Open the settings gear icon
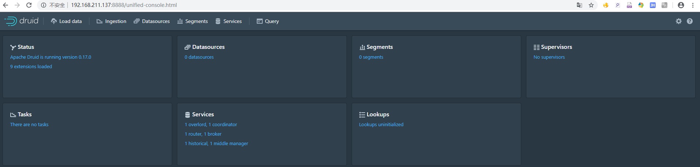This screenshot has height=167, width=700. 679,21
